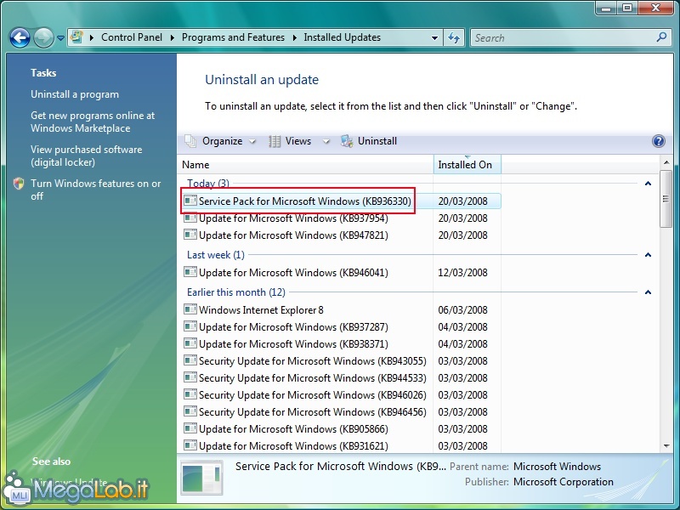Select the Last week (1) group header
This screenshot has height=510, width=680.
coord(216,254)
